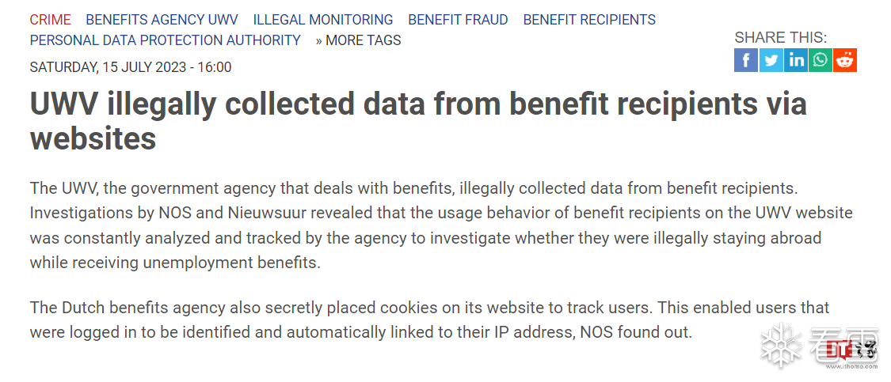This screenshot has width=891, height=382.
Task: Open the BENEFITS AGENCY UWV tag
Action: coord(162,20)
